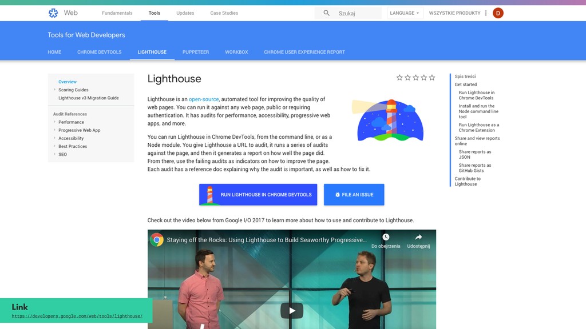Expand Scoring Guides in sidebar
This screenshot has width=586, height=329.
(x=54, y=90)
